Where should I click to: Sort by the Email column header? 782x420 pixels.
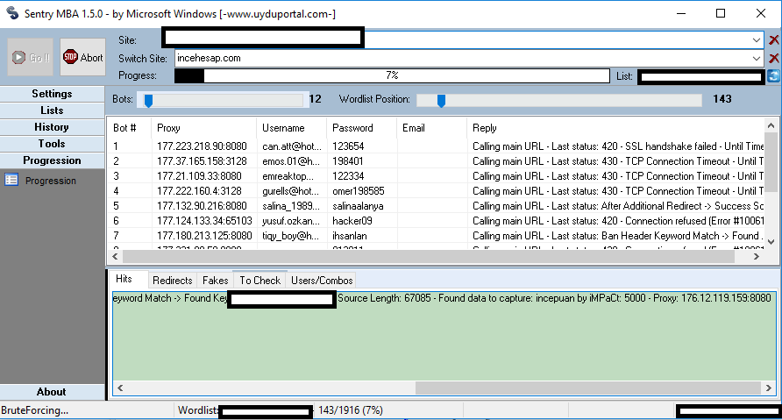432,128
